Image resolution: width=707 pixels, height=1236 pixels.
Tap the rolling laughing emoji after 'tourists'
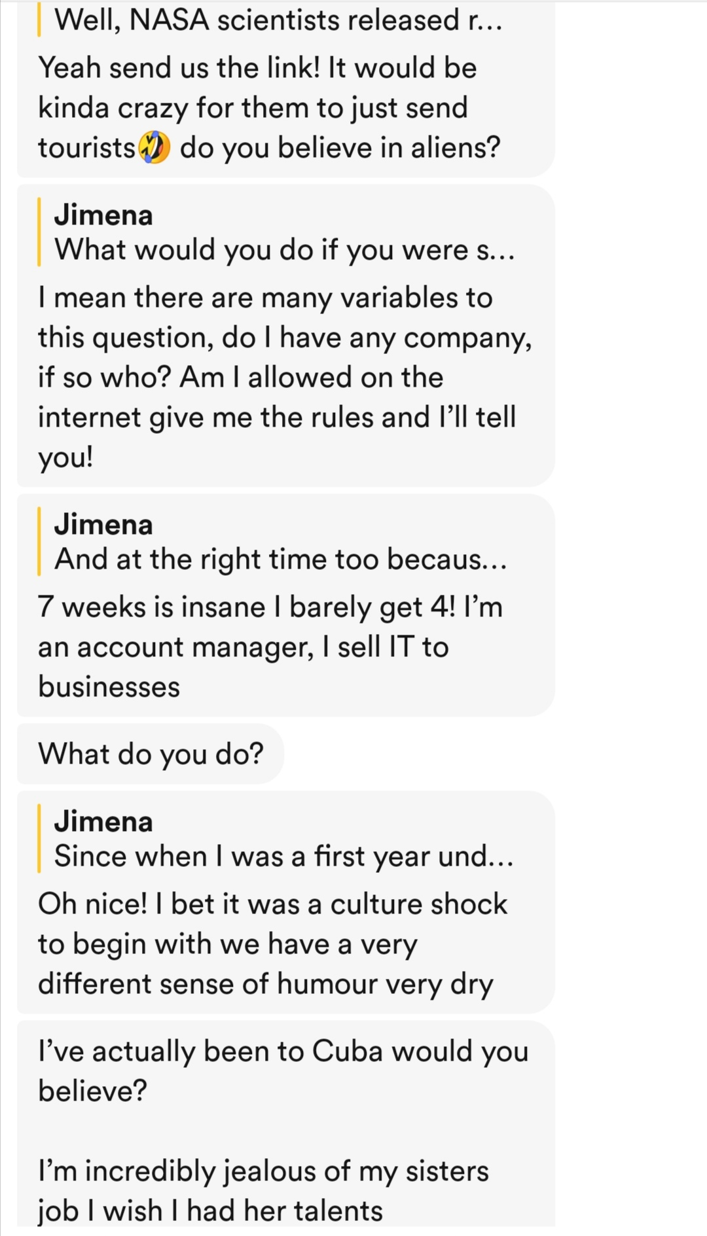[x=154, y=148]
